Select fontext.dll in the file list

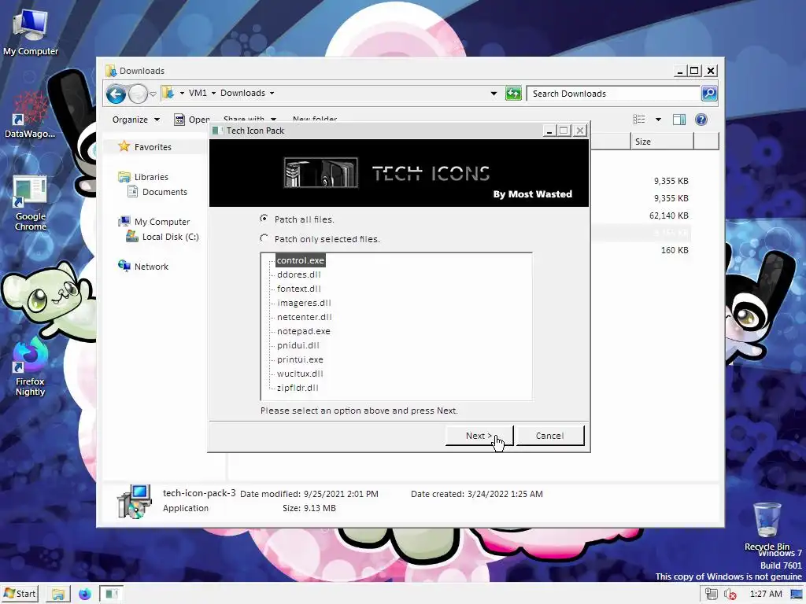[x=298, y=289]
